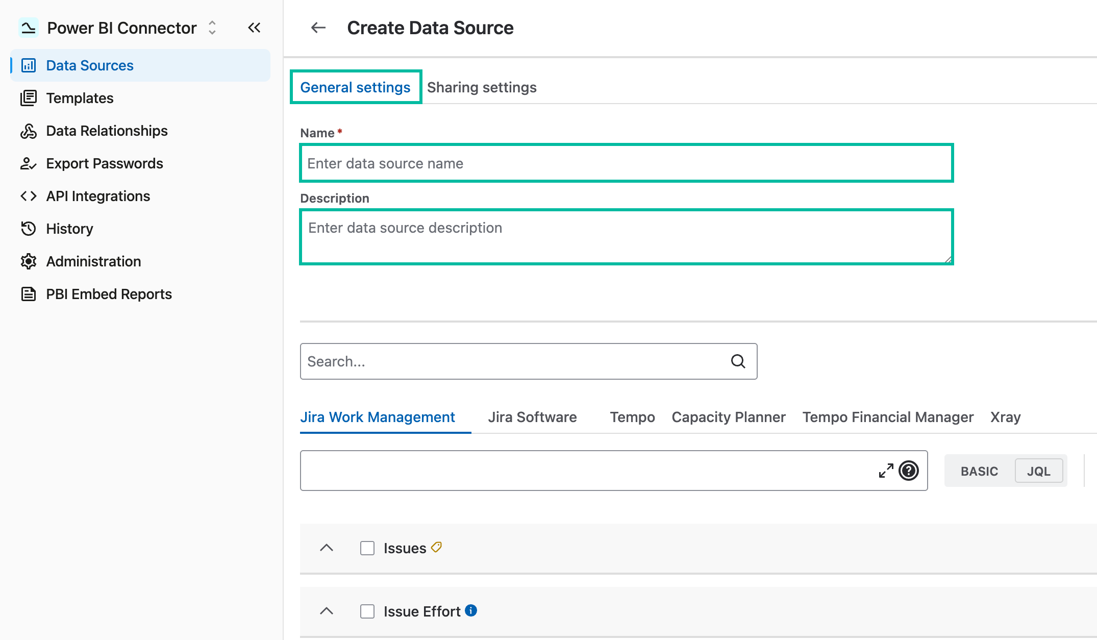The image size is (1097, 640).
Task: Click the Name field label
Action: (x=317, y=133)
